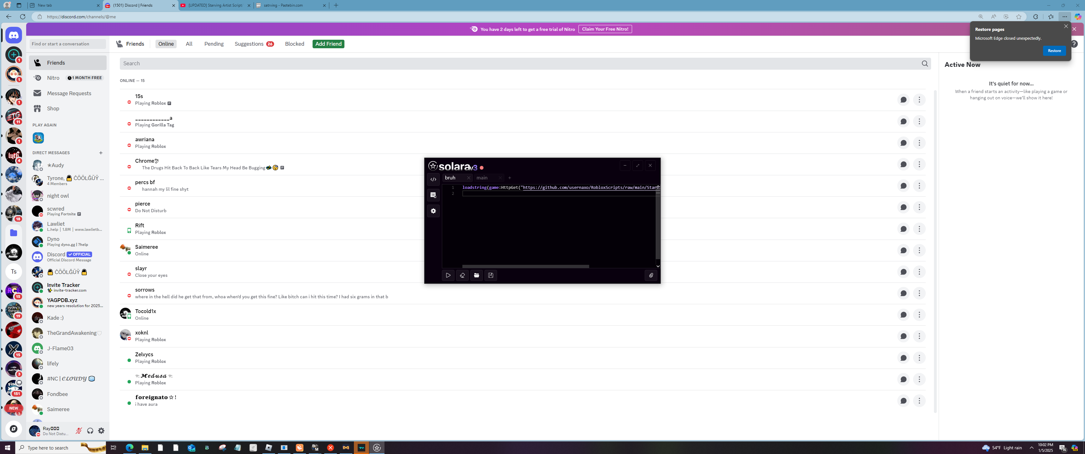1085x454 pixels.
Task: Message 15s using the chat bubble icon
Action: pos(903,100)
